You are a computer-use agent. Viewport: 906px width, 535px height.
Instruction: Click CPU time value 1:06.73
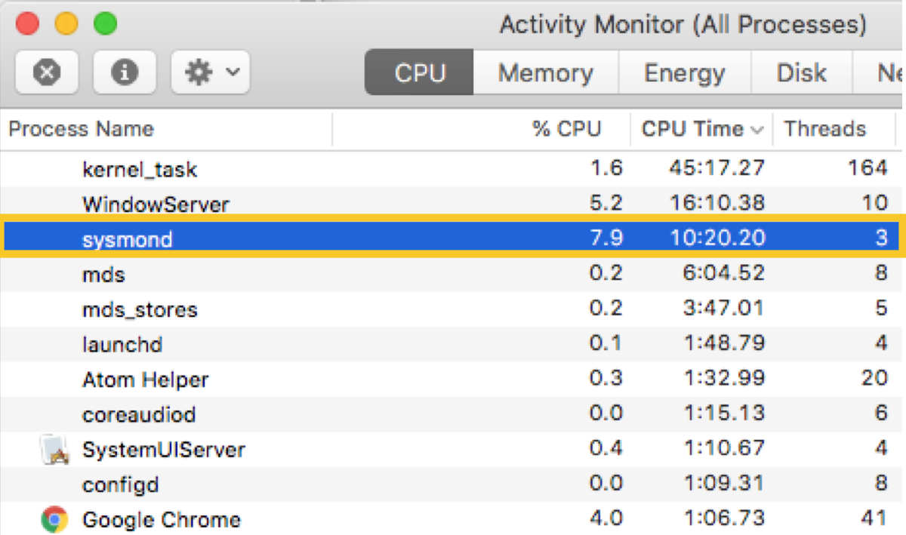click(723, 520)
